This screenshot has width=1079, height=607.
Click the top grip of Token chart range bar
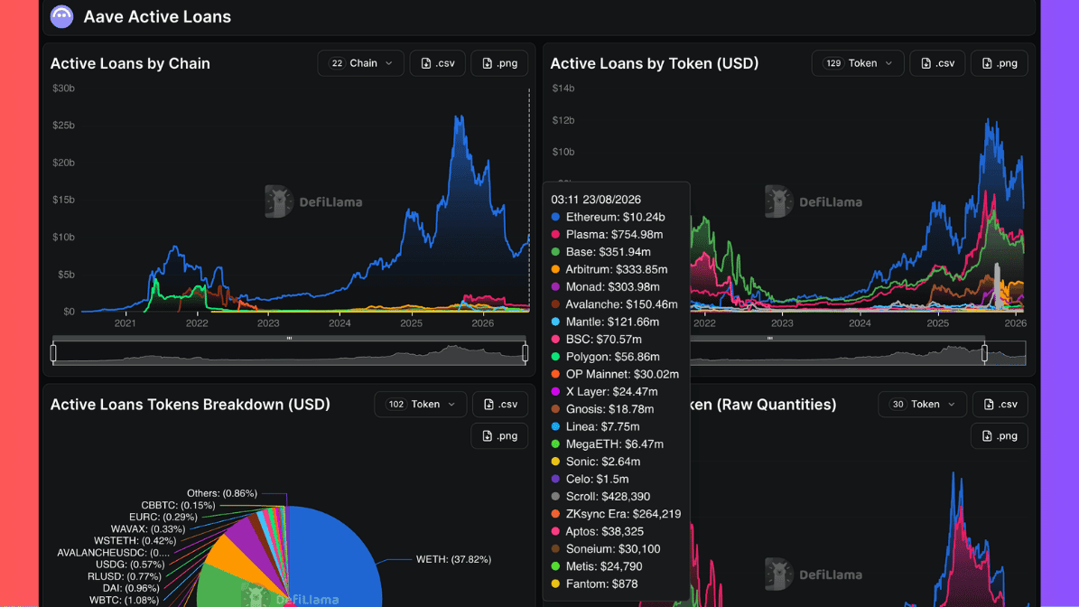click(x=769, y=338)
